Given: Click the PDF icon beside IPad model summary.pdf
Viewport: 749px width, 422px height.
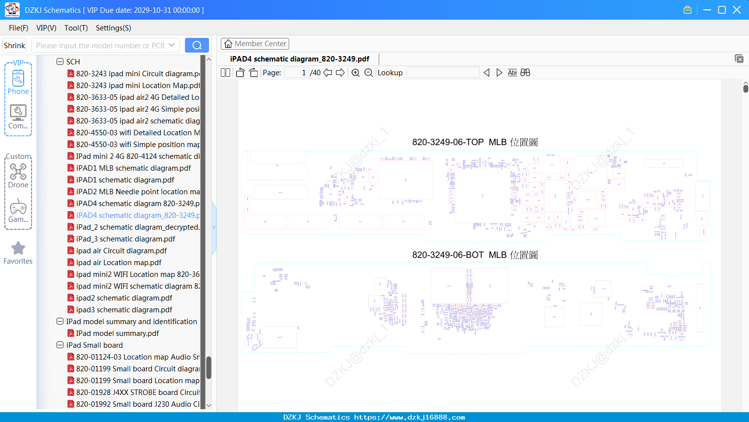Looking at the screenshot, I should click(71, 333).
